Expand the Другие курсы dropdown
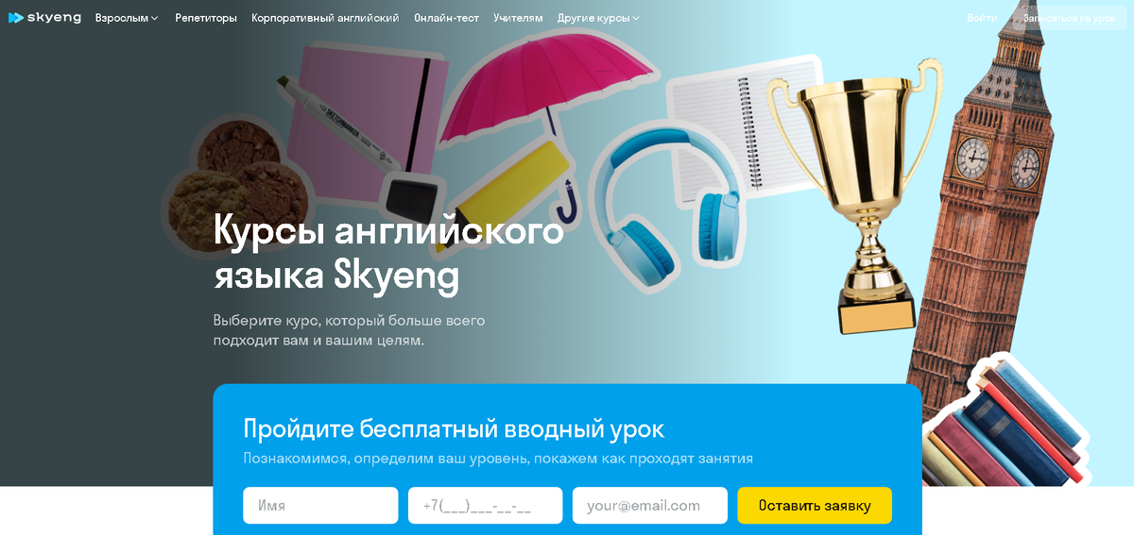Viewport: 1134px width, 535px height. pyautogui.click(x=598, y=18)
